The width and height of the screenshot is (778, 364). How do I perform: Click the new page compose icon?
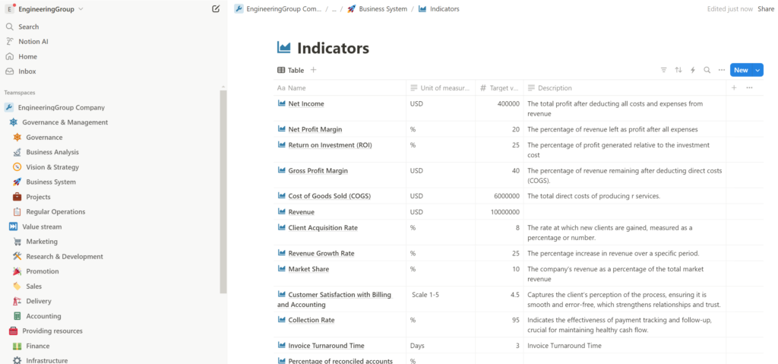(x=216, y=9)
